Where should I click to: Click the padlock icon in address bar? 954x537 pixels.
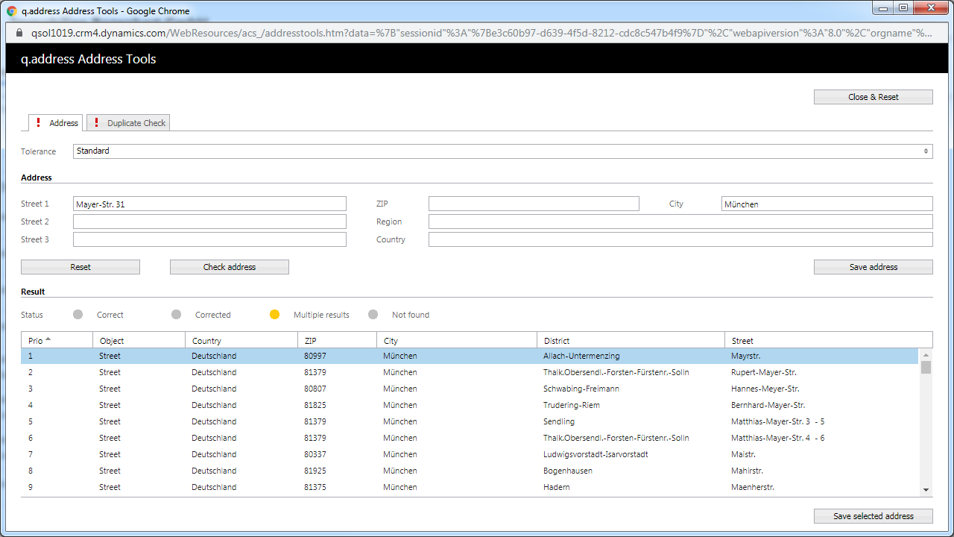click(x=19, y=33)
